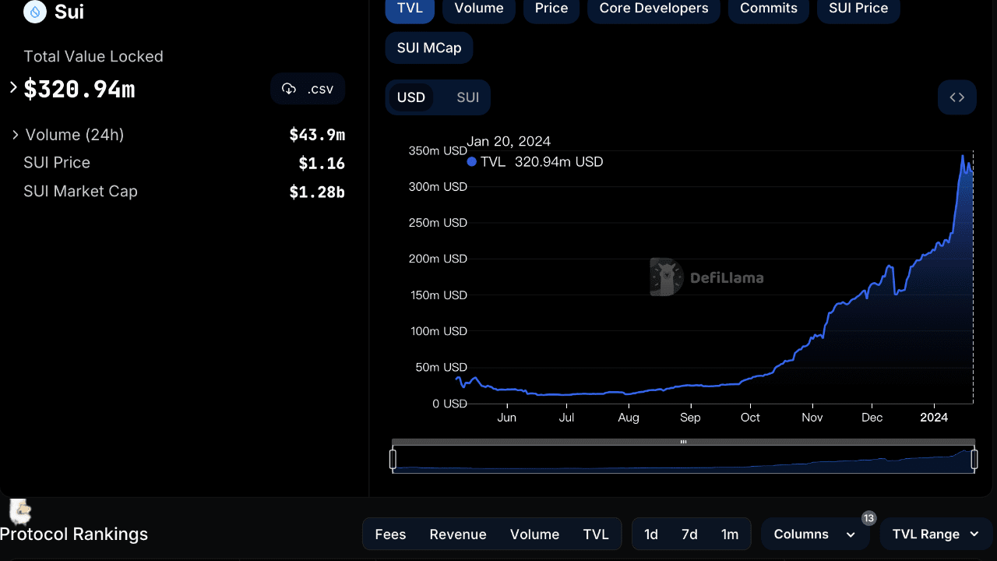Select the 1m period toggle
The height and width of the screenshot is (561, 997).
click(x=730, y=534)
